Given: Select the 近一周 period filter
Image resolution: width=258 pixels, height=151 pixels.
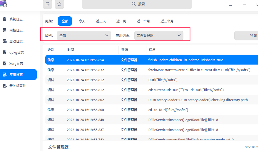Looking at the screenshot, I should [x=121, y=21].
